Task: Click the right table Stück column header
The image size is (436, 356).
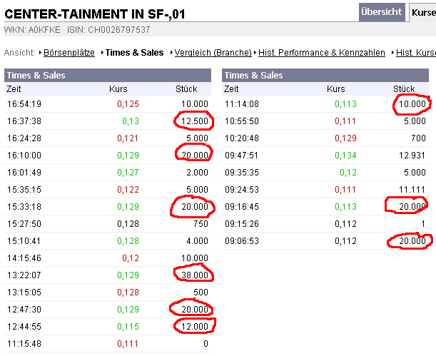Action: click(x=404, y=89)
